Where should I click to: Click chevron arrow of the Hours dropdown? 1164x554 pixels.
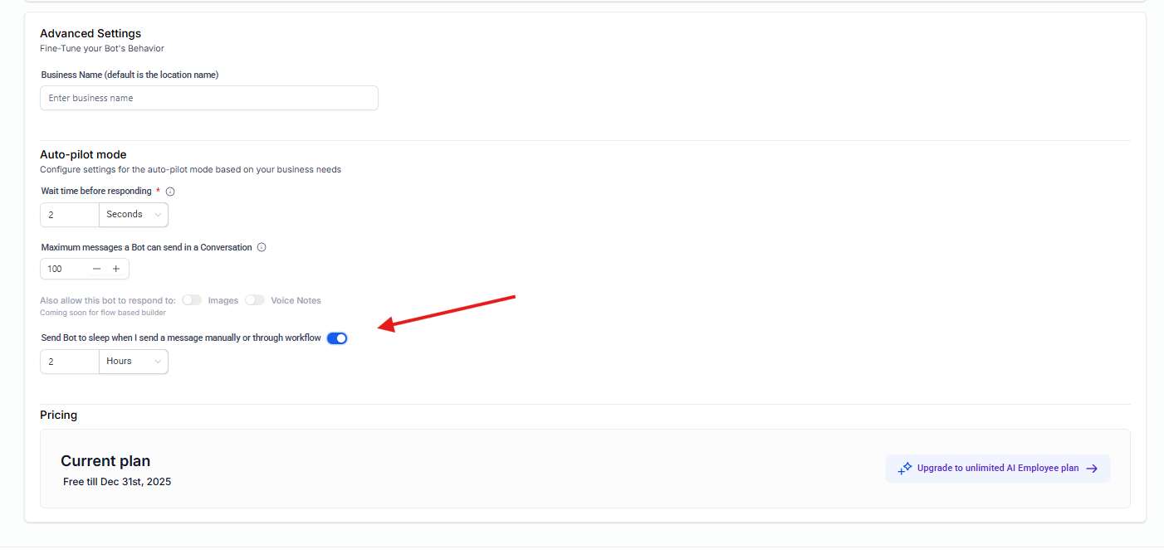coord(158,362)
